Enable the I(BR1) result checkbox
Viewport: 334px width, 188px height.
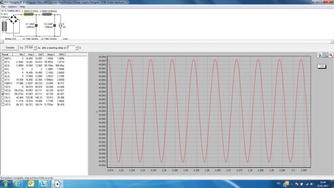[3, 58]
